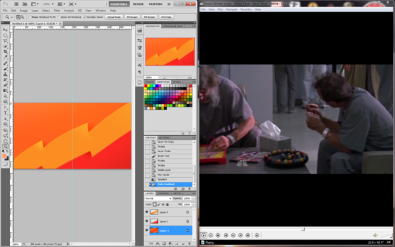Select the Horizontal Type tool
This screenshot has height=247, width=395.
[x=5, y=113]
